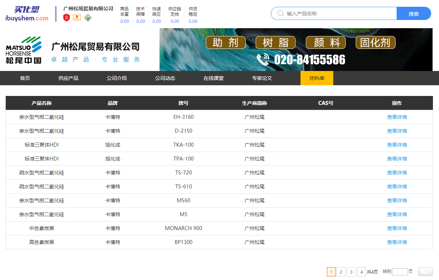439x280 pixels.
Task: Select the 固化剂 category on the banner
Action: click(x=376, y=43)
